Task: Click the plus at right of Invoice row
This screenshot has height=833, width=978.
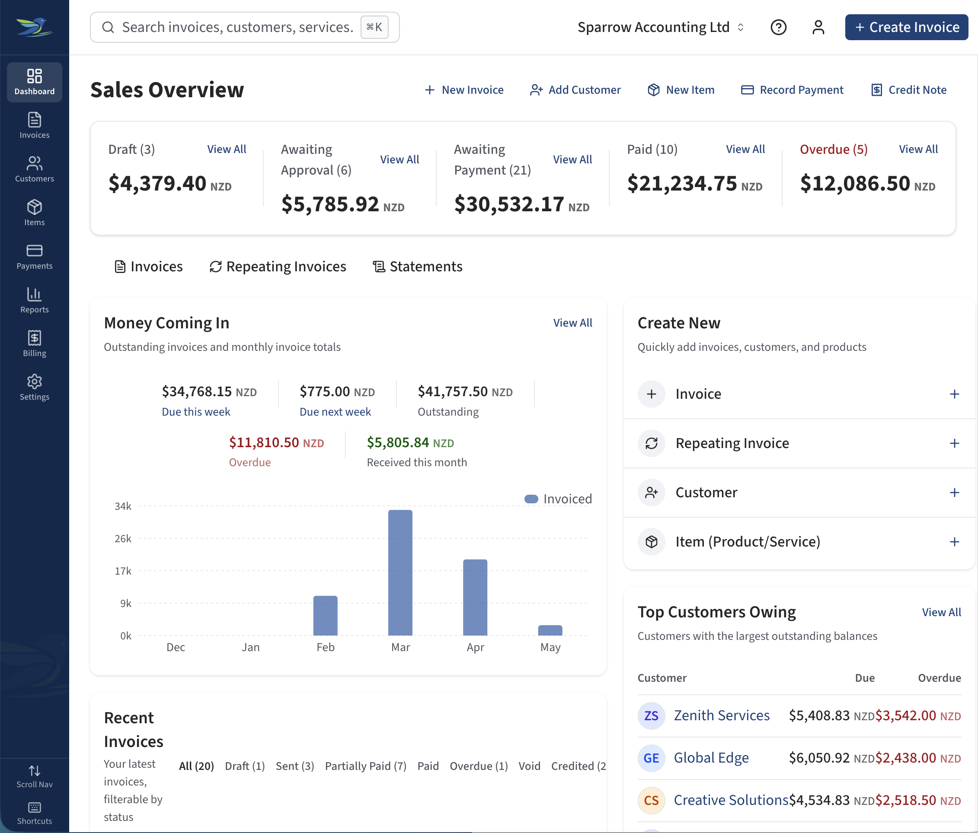Action: (x=954, y=394)
